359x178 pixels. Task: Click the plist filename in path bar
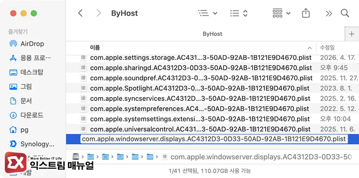(x=261, y=157)
